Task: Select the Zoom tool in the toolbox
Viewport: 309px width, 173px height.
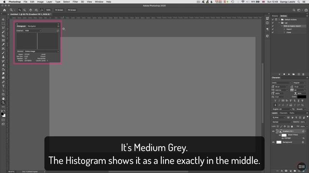Action: [3, 103]
